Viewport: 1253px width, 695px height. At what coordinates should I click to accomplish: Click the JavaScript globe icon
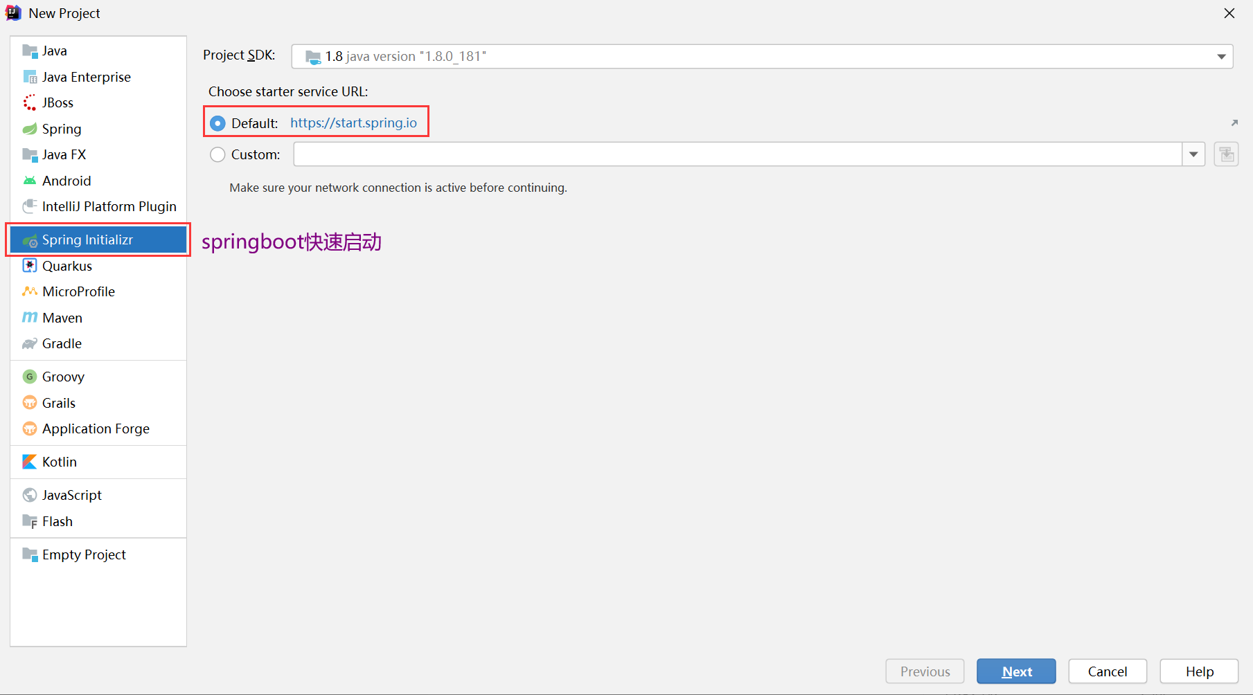tap(30, 495)
